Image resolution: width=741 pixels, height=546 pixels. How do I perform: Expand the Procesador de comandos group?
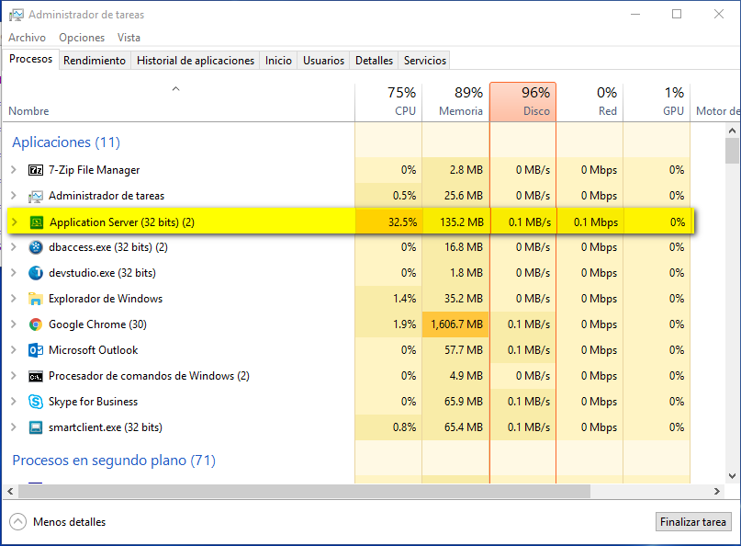tap(14, 376)
